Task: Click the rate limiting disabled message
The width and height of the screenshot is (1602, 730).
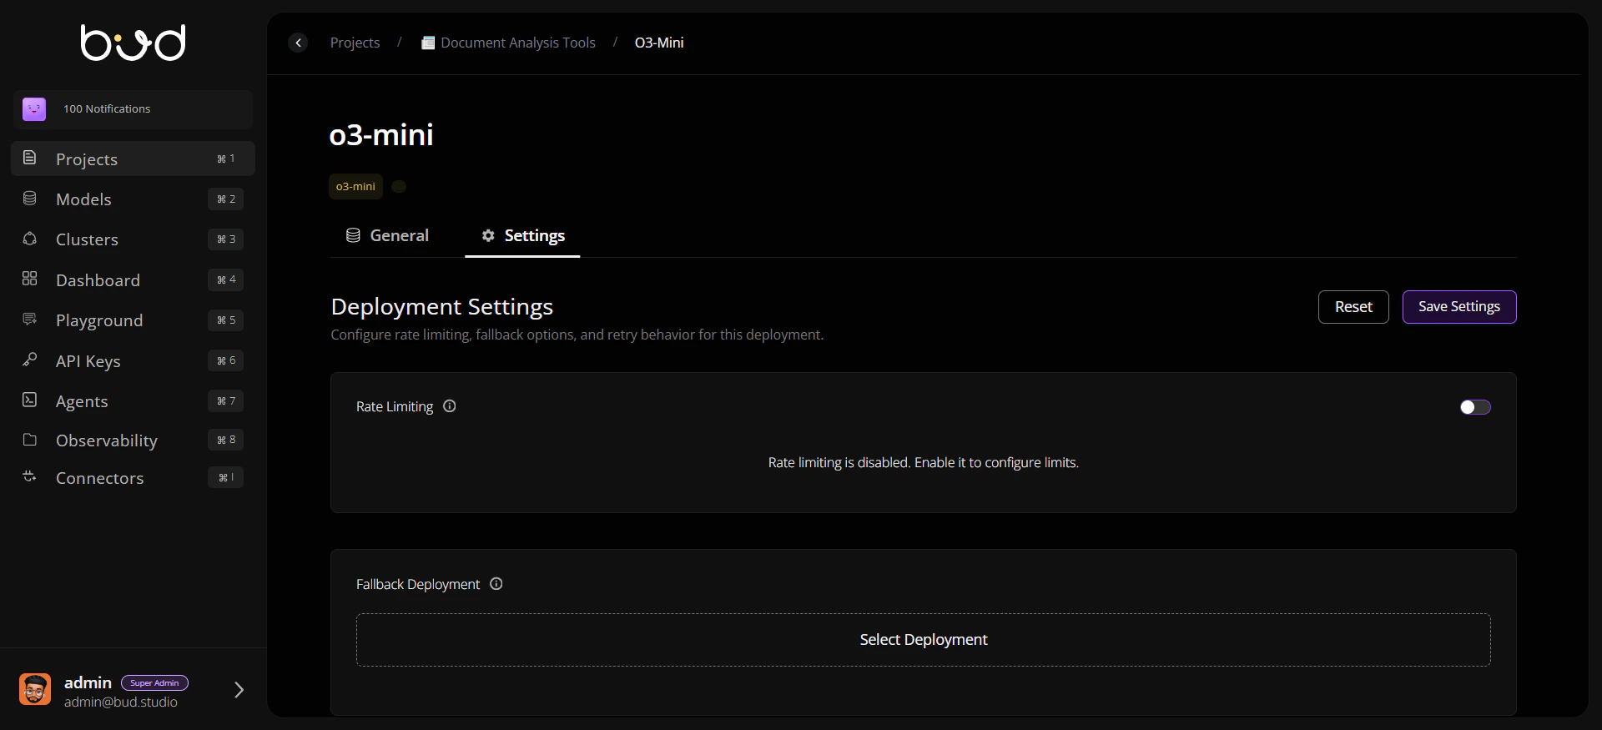Action: tap(924, 462)
